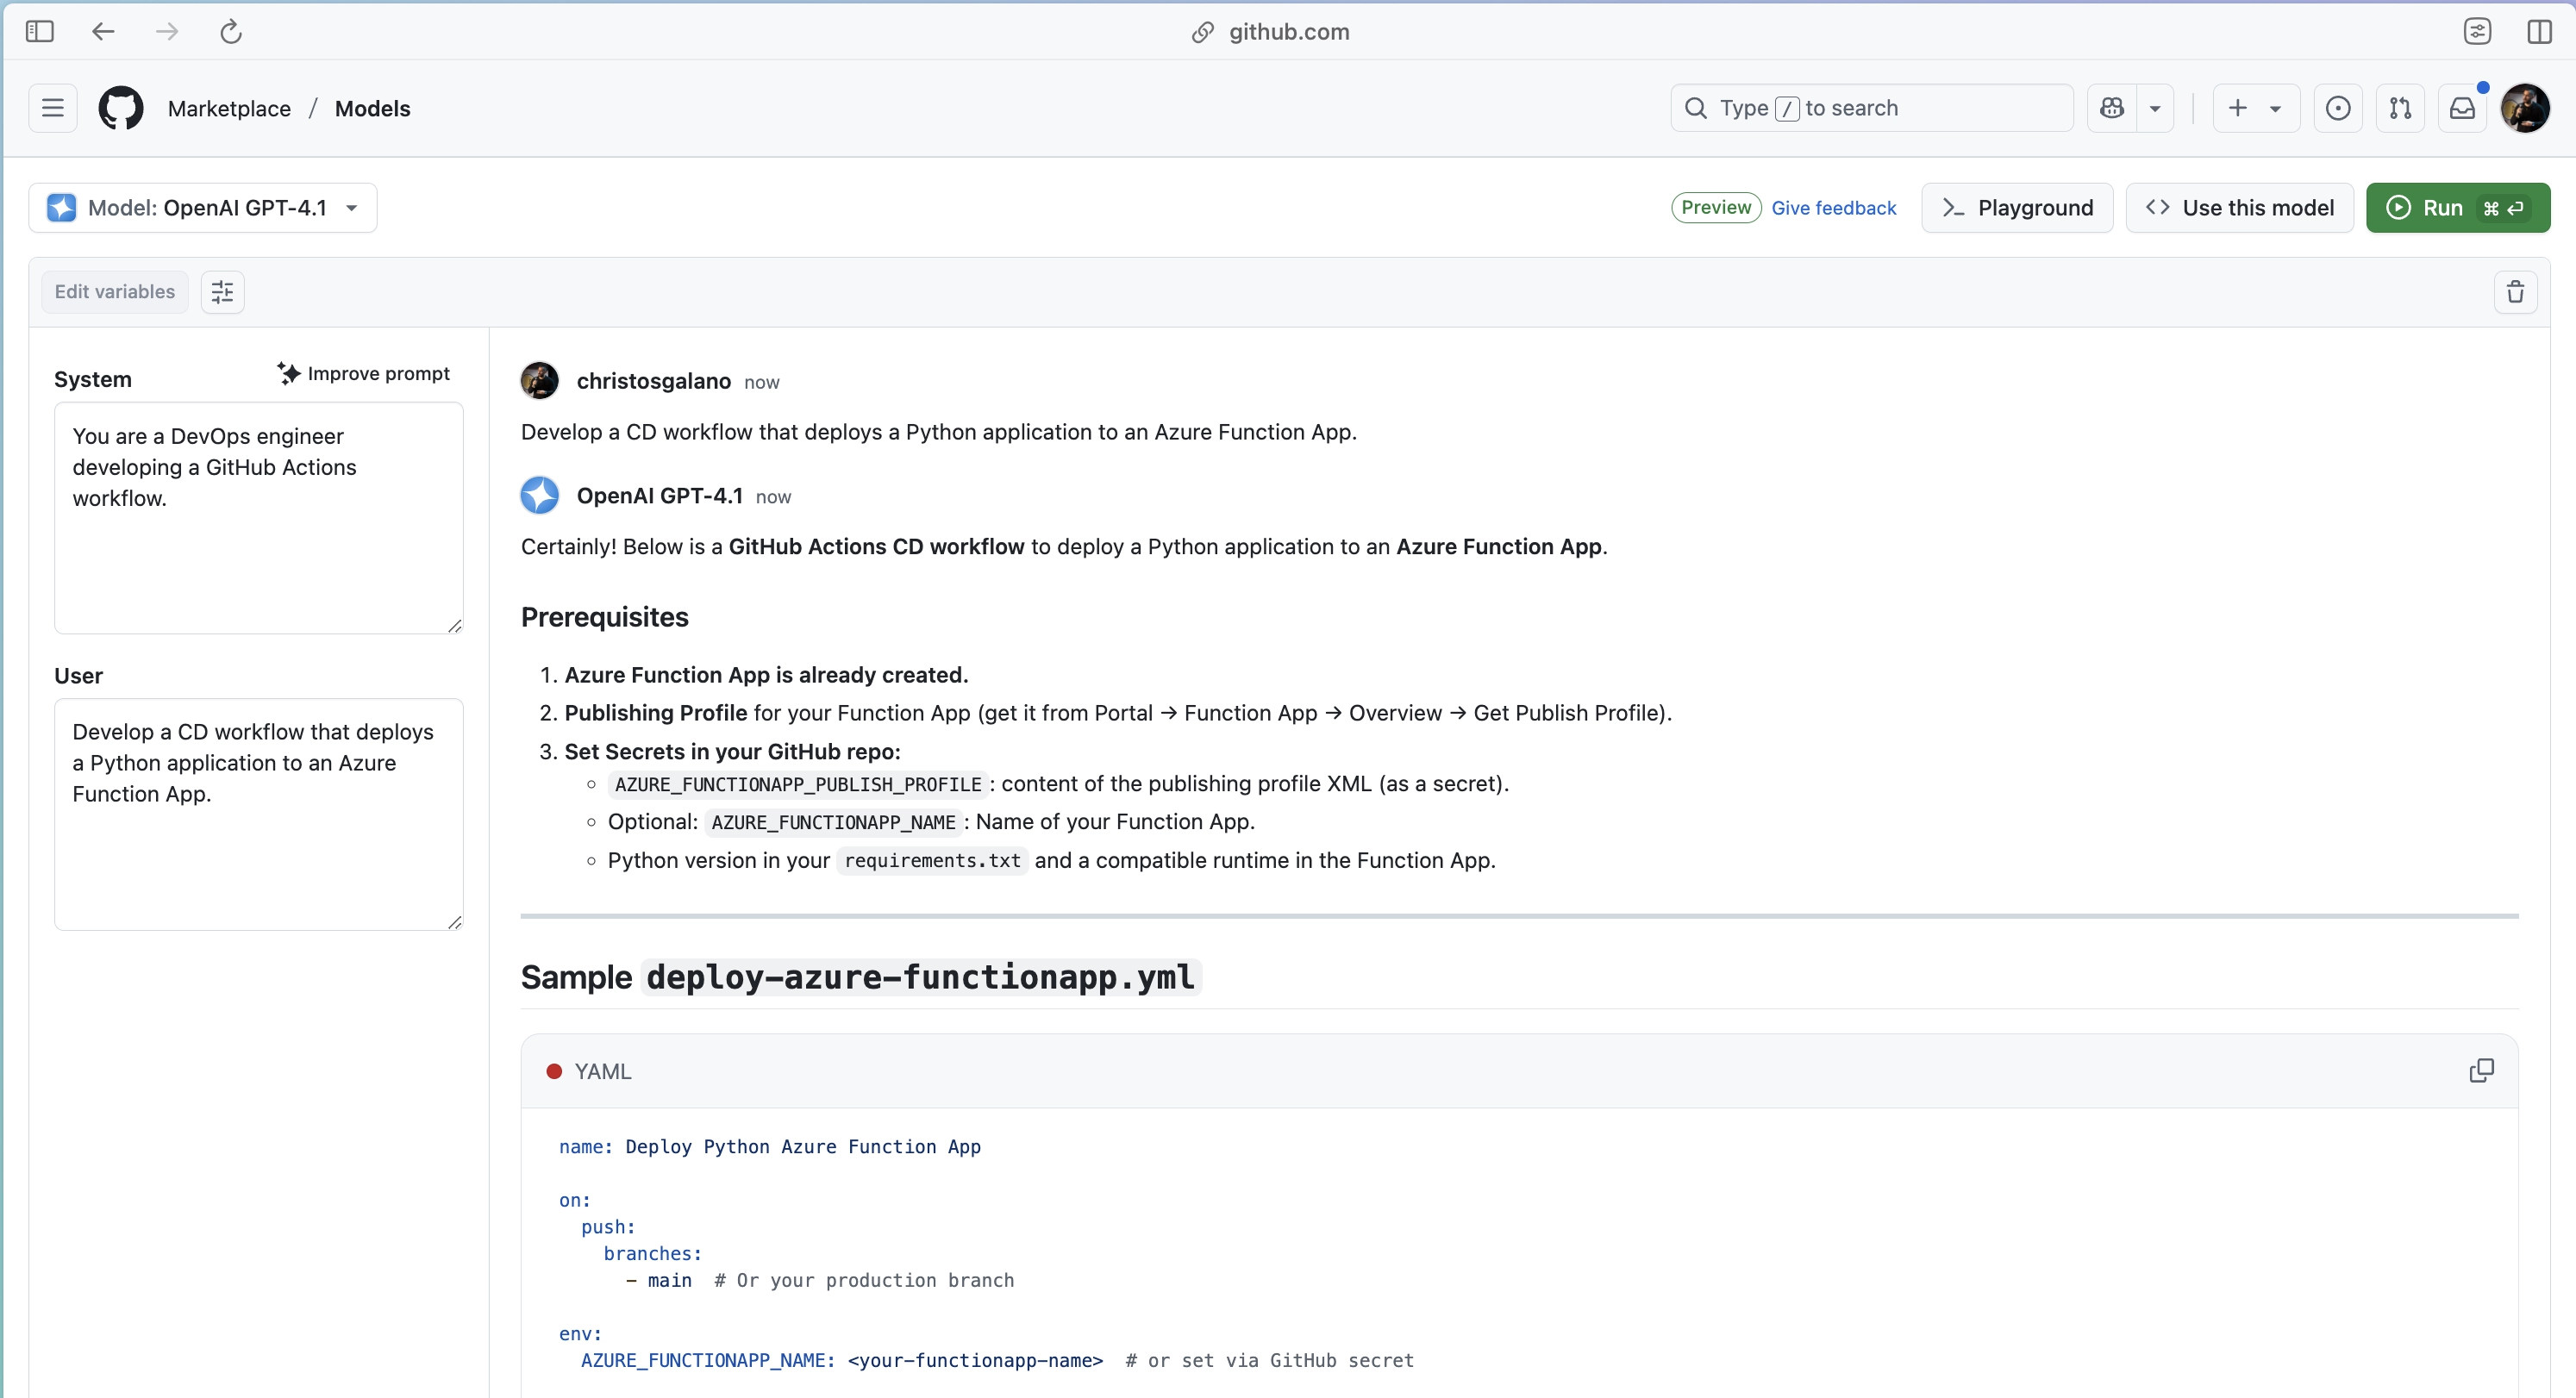Click the green Run button
The image size is (2576, 1398).
pyautogui.click(x=2457, y=208)
